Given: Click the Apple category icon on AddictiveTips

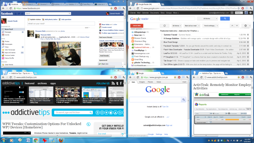Looking at the screenshot, I should pos(111,112).
